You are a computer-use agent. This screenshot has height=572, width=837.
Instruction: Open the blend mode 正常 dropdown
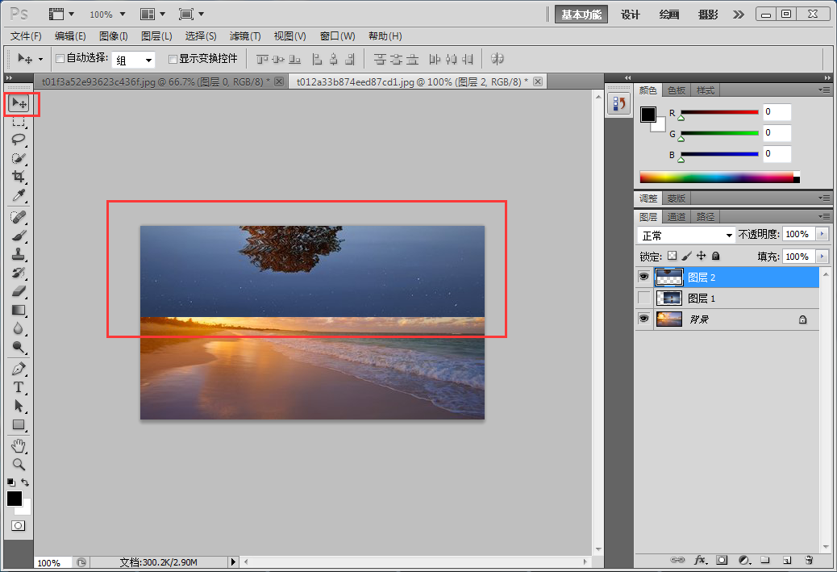tap(686, 235)
